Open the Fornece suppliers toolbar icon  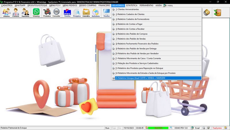16,12
